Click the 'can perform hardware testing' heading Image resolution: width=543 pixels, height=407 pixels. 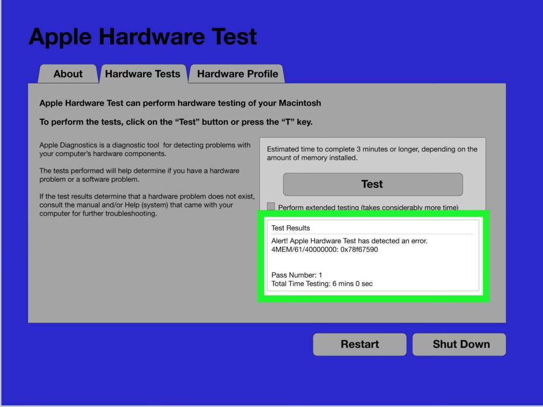[x=180, y=103]
